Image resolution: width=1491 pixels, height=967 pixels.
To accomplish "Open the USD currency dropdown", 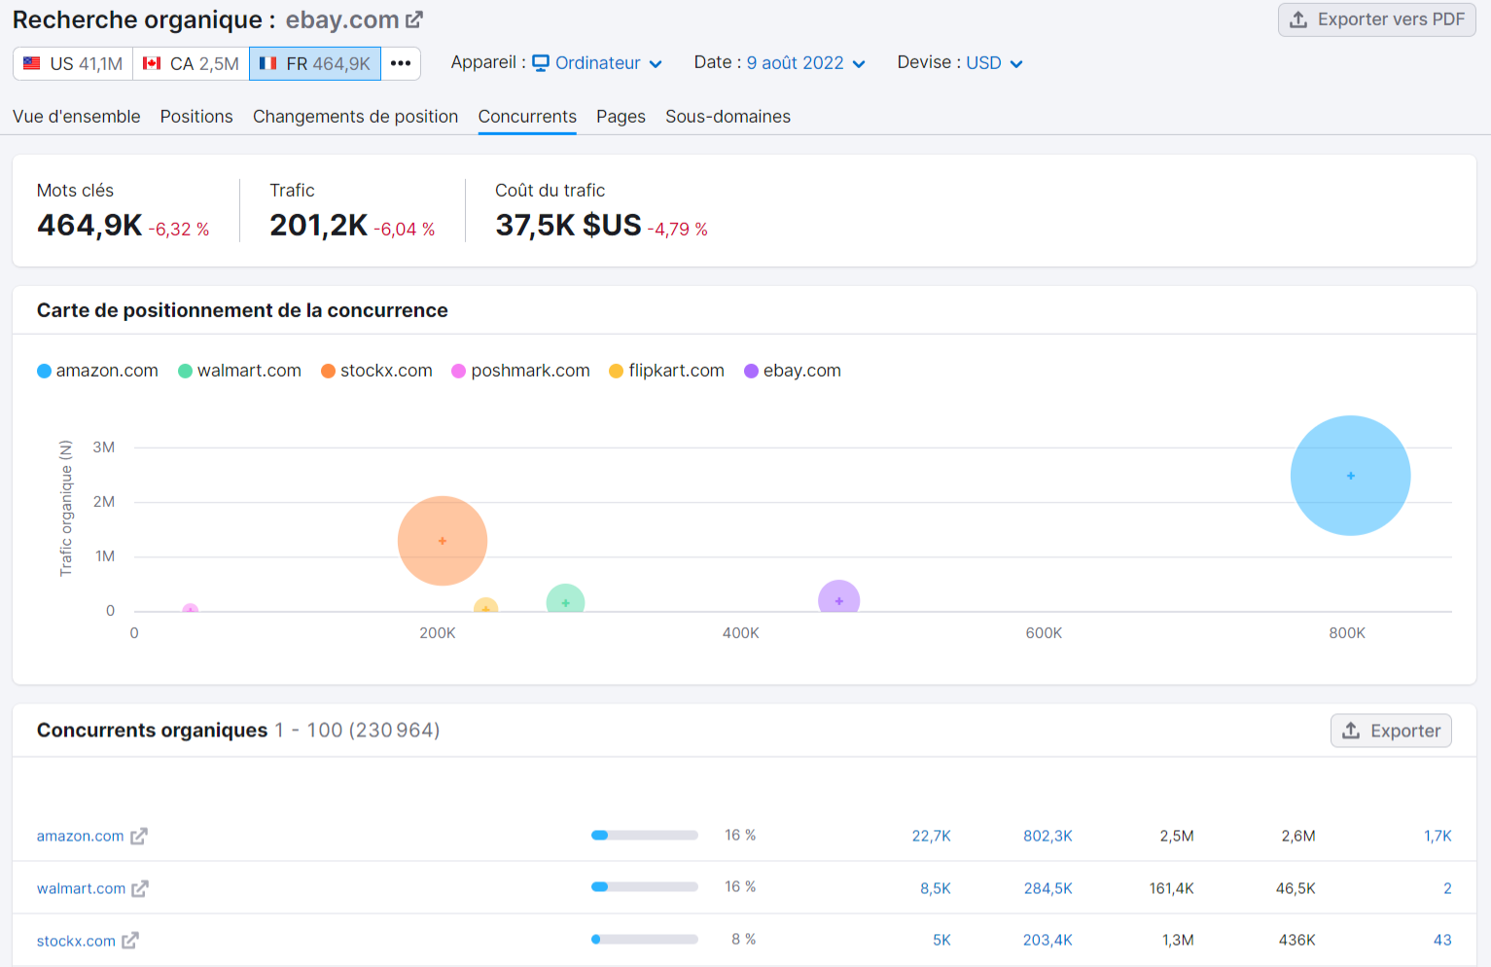I will (x=994, y=63).
